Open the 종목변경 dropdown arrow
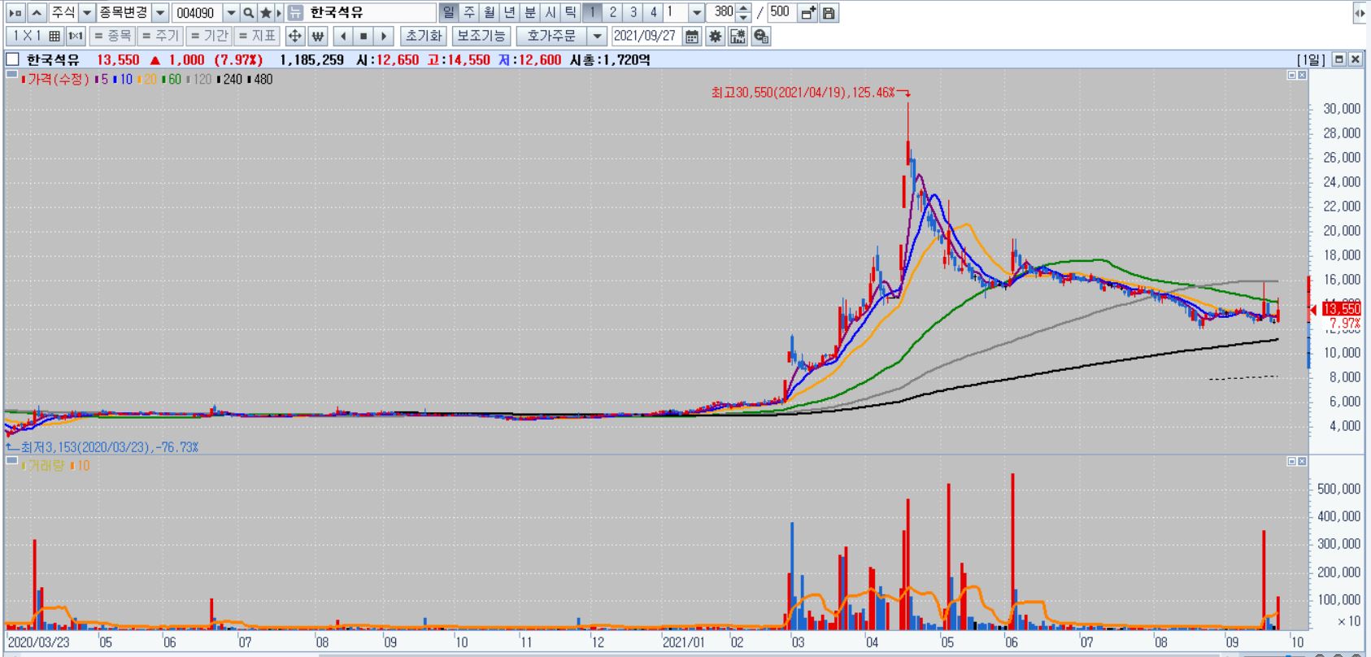Viewport: 1371px width, 657px height. pos(160,13)
